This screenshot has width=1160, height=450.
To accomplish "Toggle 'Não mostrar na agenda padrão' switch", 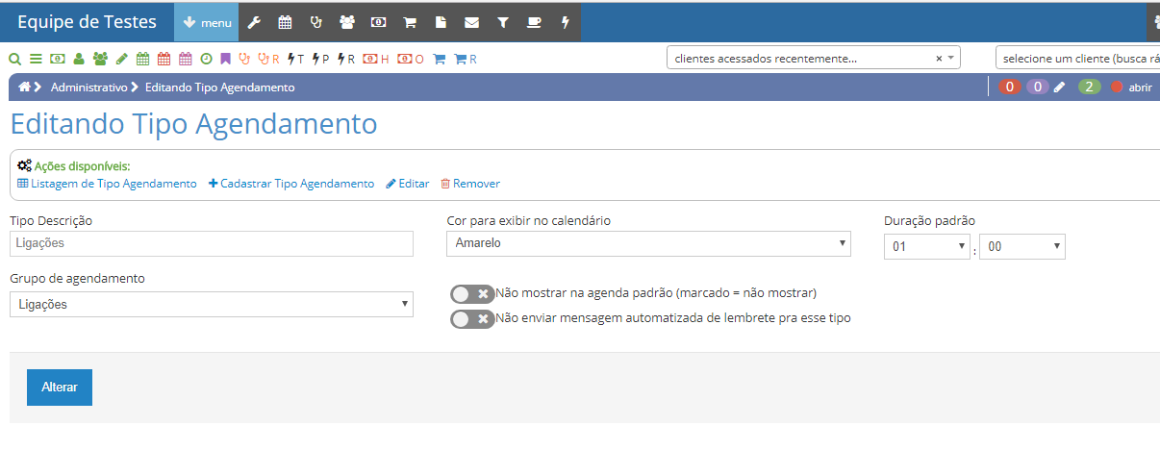I will (472, 293).
